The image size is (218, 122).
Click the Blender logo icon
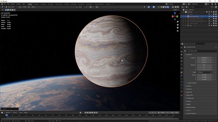pyautogui.click(x=2, y=4)
